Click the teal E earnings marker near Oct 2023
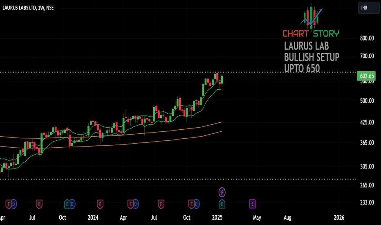This screenshot has width=381, height=225. (x=67, y=204)
